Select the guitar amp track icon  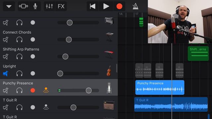[109, 105]
